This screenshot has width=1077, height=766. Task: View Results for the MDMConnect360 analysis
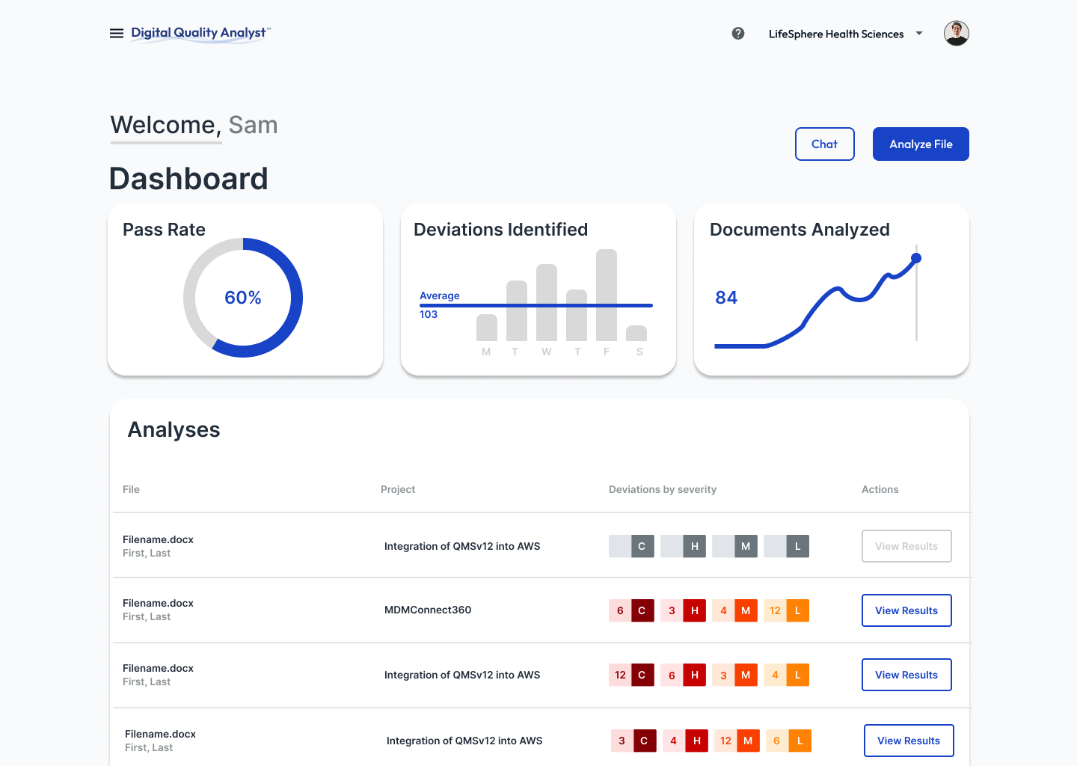906,610
